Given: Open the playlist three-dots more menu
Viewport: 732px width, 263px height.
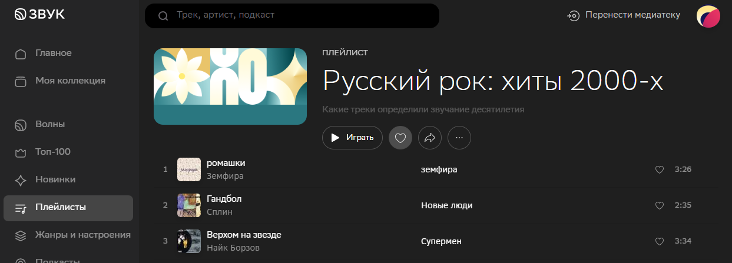Looking at the screenshot, I should pyautogui.click(x=459, y=138).
